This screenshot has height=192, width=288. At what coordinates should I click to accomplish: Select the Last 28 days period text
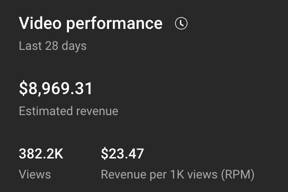pyautogui.click(x=53, y=46)
